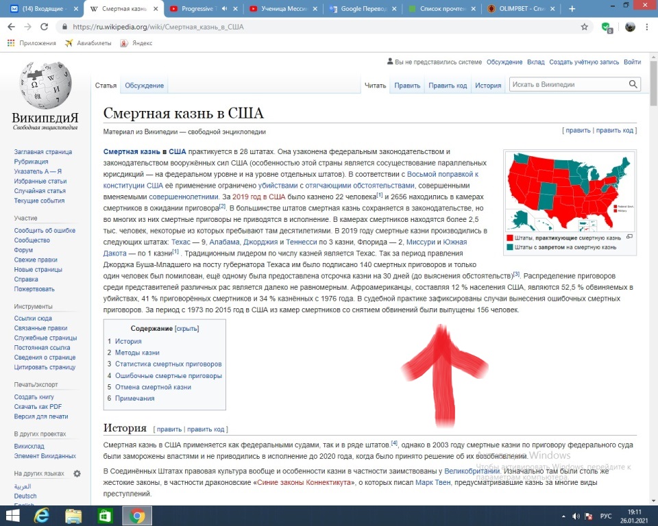Go back using the browser back arrow
Image resolution: width=658 pixels, height=526 pixels.
(12, 27)
